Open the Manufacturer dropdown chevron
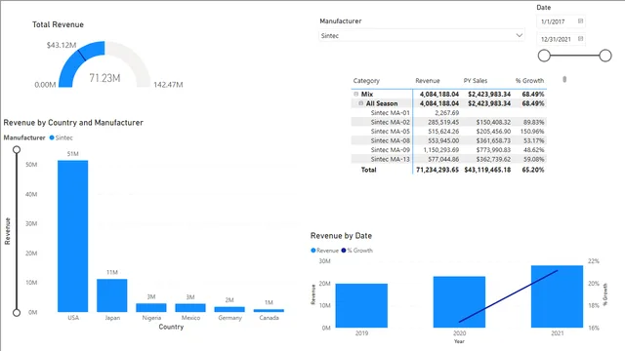The height and width of the screenshot is (351, 625). point(519,35)
